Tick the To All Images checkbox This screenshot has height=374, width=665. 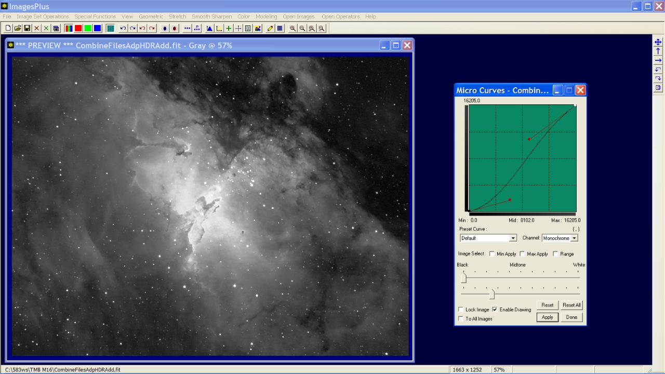461,318
